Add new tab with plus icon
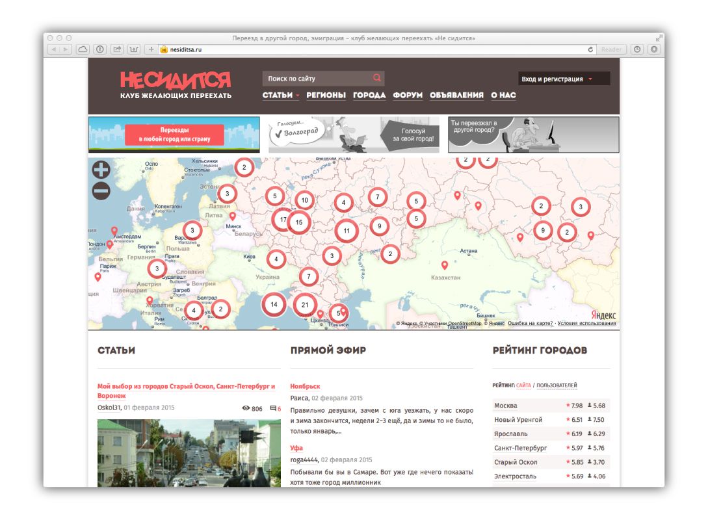 pyautogui.click(x=151, y=49)
